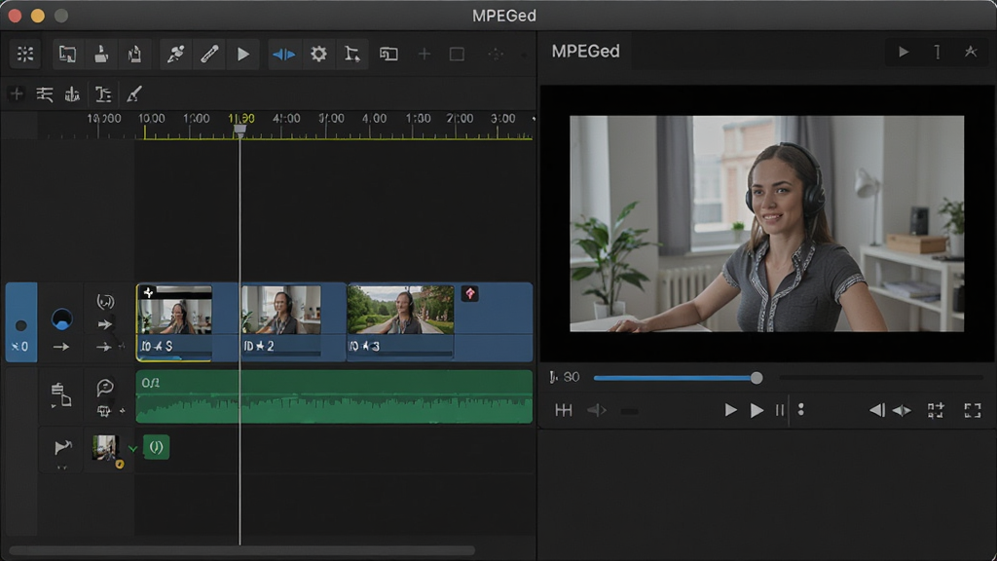997x561 pixels.
Task: Click the loop icon in video track header
Action: (x=105, y=301)
